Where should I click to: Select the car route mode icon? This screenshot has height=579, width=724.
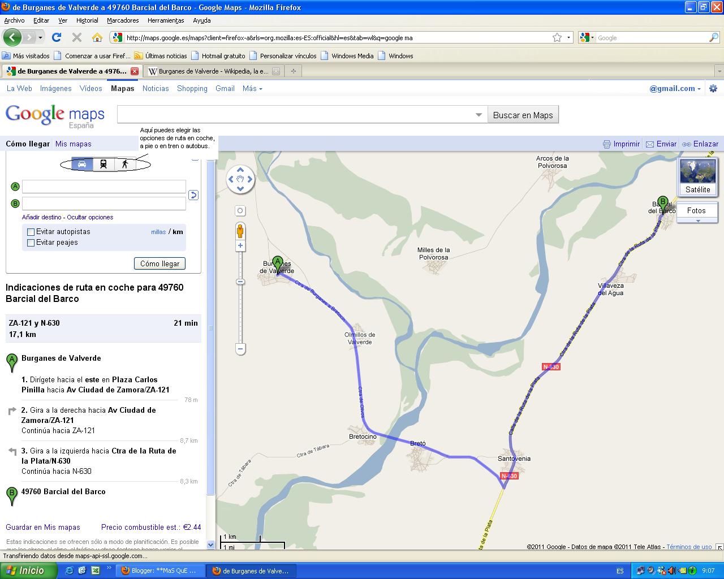[82, 163]
